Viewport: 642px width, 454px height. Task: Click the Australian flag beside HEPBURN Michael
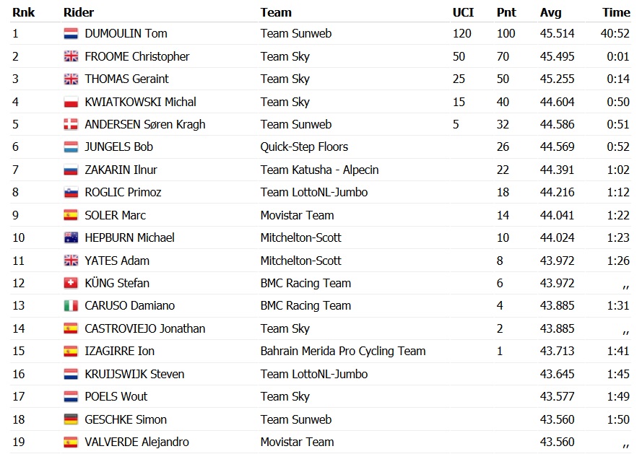tap(71, 237)
